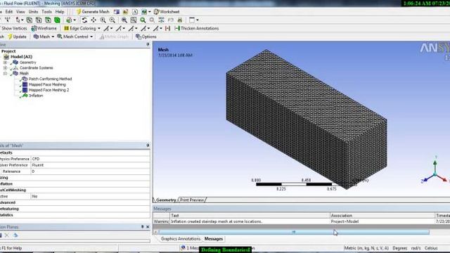
Task: Click the Update button in Mesh toolbar
Action: pyautogui.click(x=17, y=37)
